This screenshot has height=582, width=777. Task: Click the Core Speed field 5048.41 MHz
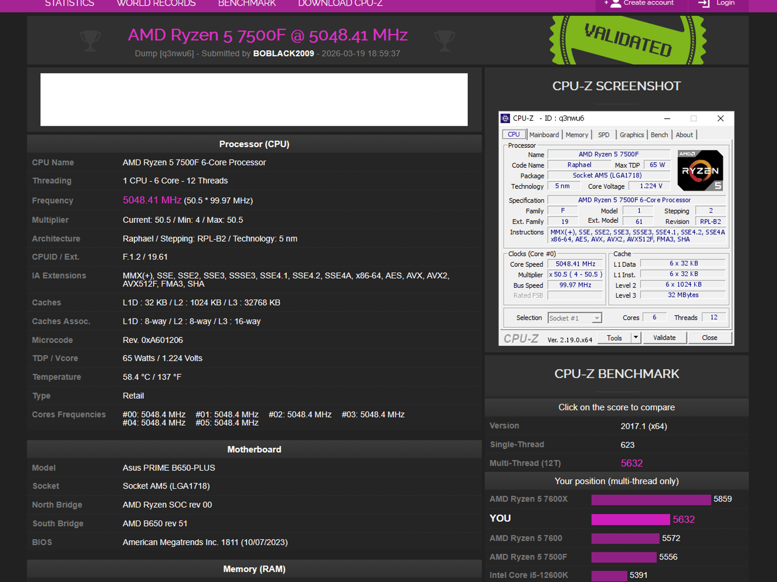[x=575, y=264]
